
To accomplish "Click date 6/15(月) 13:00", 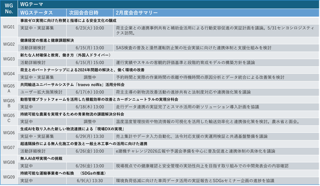I will tap(90, 48).
